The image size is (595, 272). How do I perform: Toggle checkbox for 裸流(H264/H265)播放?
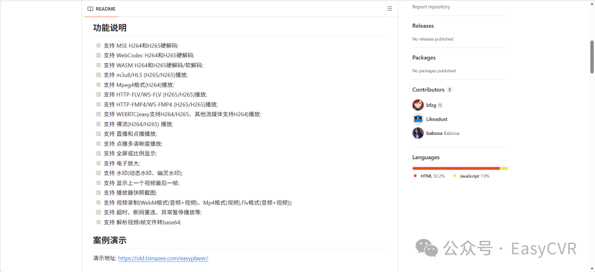[x=98, y=124]
